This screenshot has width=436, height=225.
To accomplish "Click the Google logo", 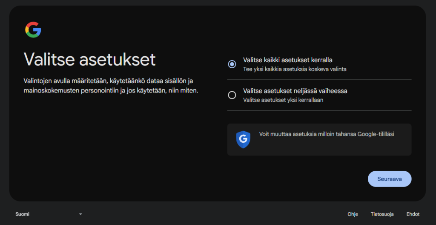I will (x=33, y=30).
